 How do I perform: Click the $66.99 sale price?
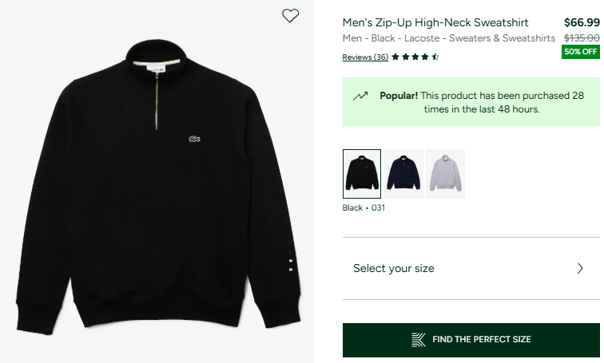(x=582, y=22)
